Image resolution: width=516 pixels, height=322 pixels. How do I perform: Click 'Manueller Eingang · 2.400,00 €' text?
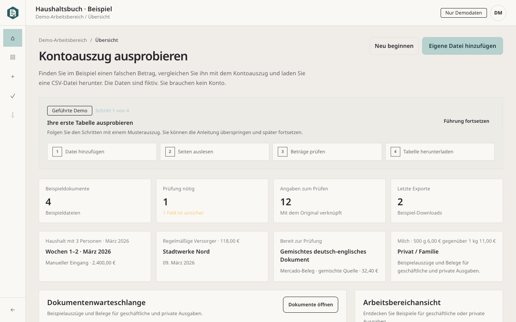[81, 263]
